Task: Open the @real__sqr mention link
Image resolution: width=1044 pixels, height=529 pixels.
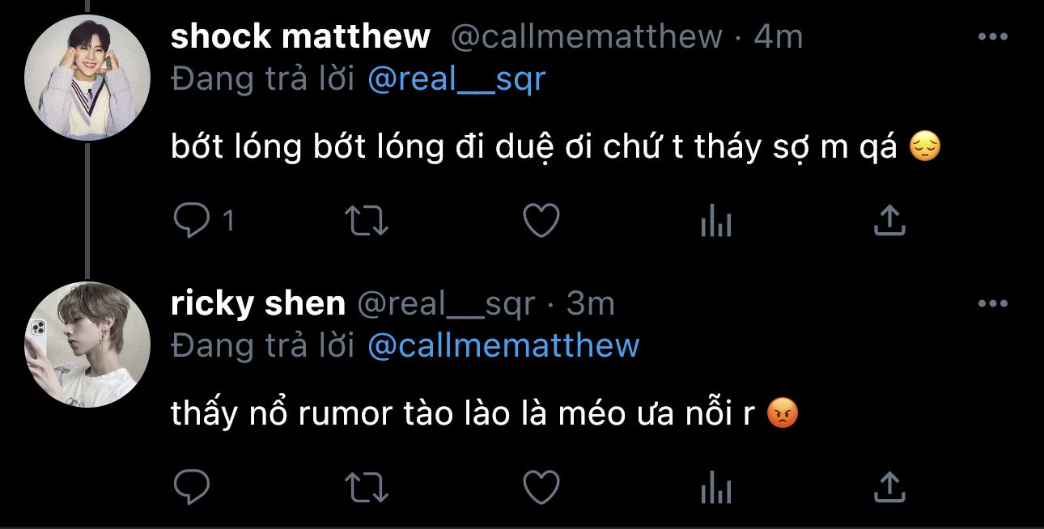Action: point(456,78)
